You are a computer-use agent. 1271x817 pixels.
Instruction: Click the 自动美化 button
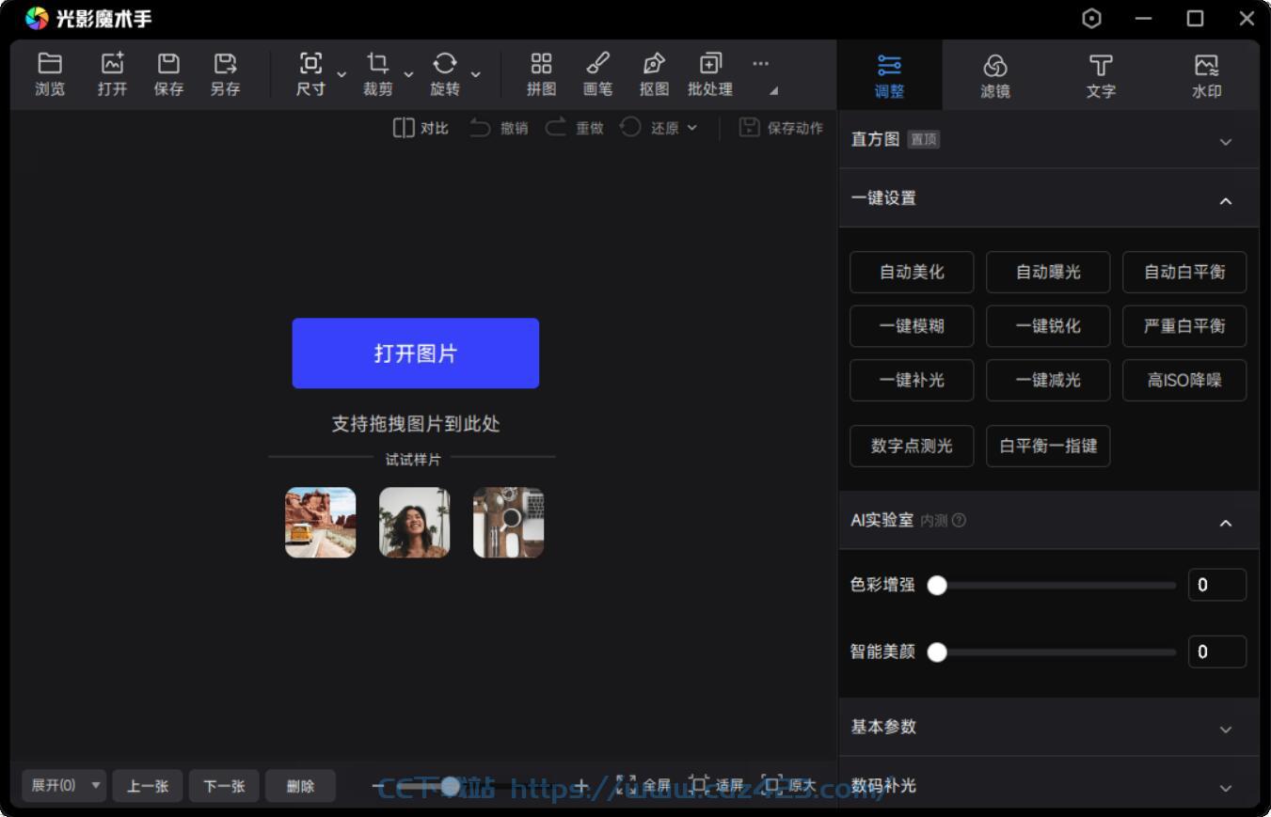pos(912,272)
